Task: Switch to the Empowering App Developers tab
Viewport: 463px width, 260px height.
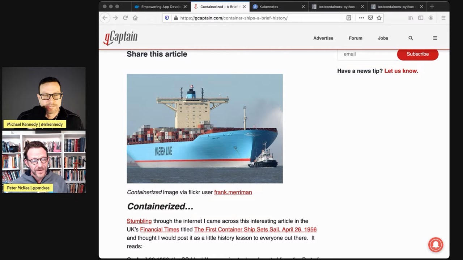Action: (x=159, y=6)
